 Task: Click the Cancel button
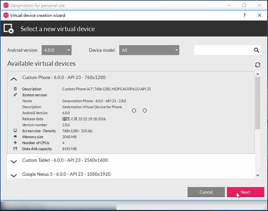206,192
